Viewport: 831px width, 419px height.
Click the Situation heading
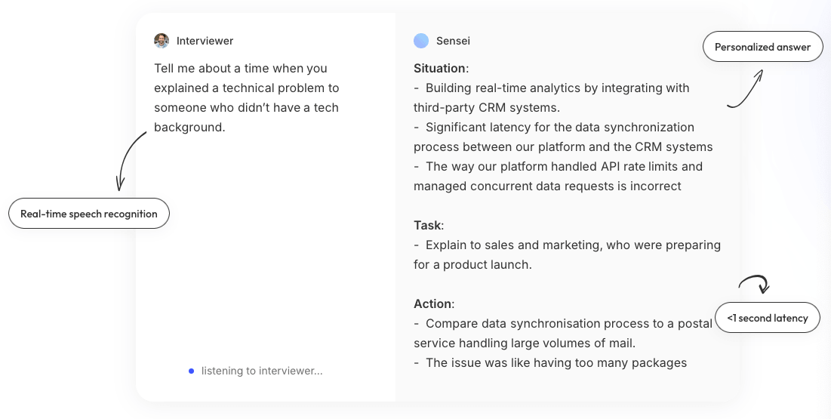coord(441,68)
